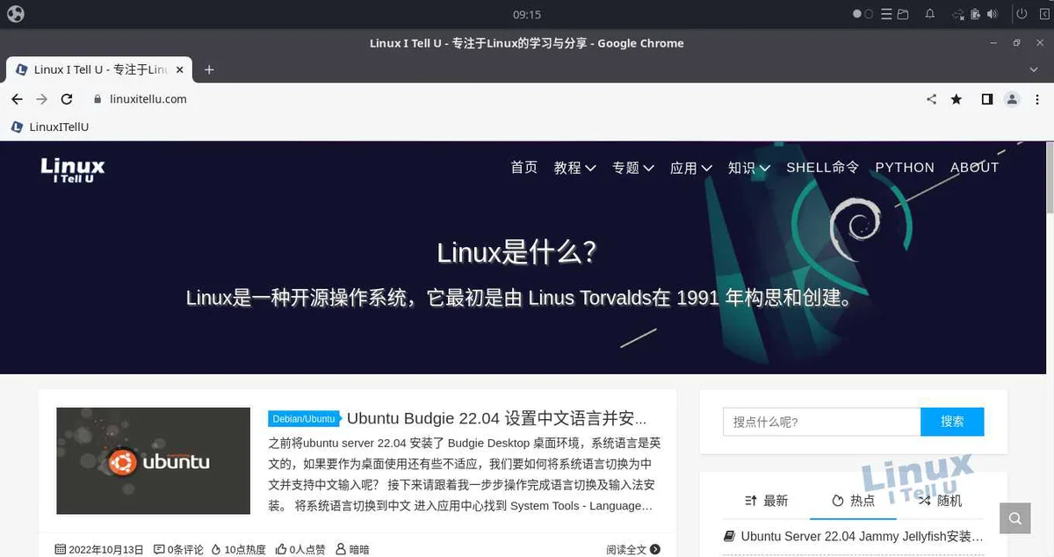Open the network status indicator

pyautogui.click(x=959, y=14)
